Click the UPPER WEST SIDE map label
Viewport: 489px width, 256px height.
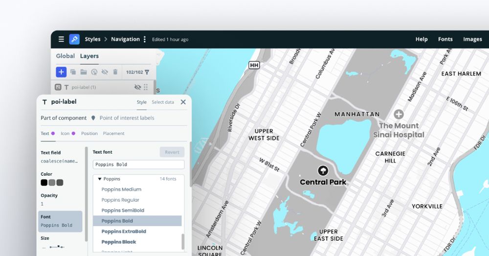(264, 135)
